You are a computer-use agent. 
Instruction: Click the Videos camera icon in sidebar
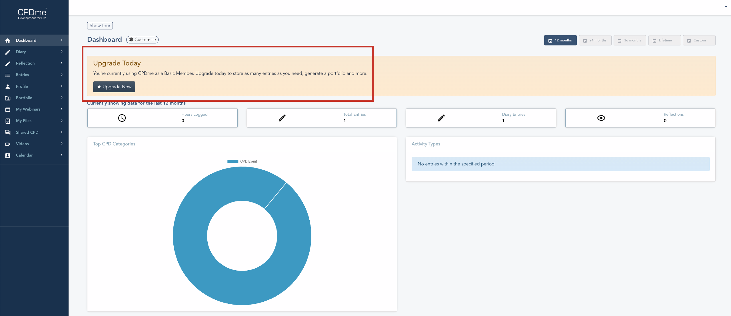tap(8, 144)
